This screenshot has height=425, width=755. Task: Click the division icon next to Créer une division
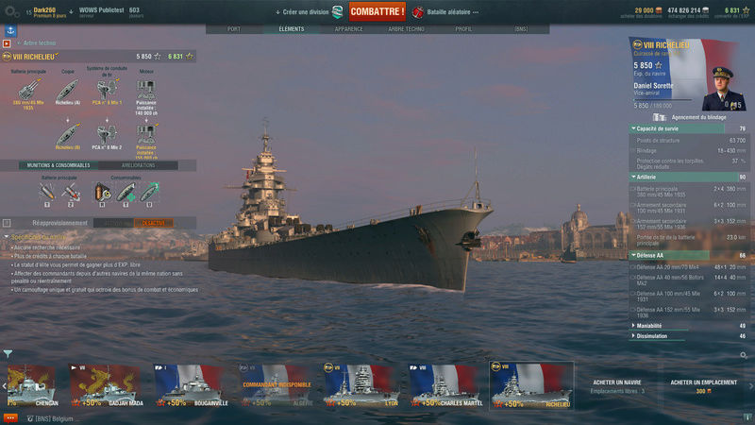[338, 12]
